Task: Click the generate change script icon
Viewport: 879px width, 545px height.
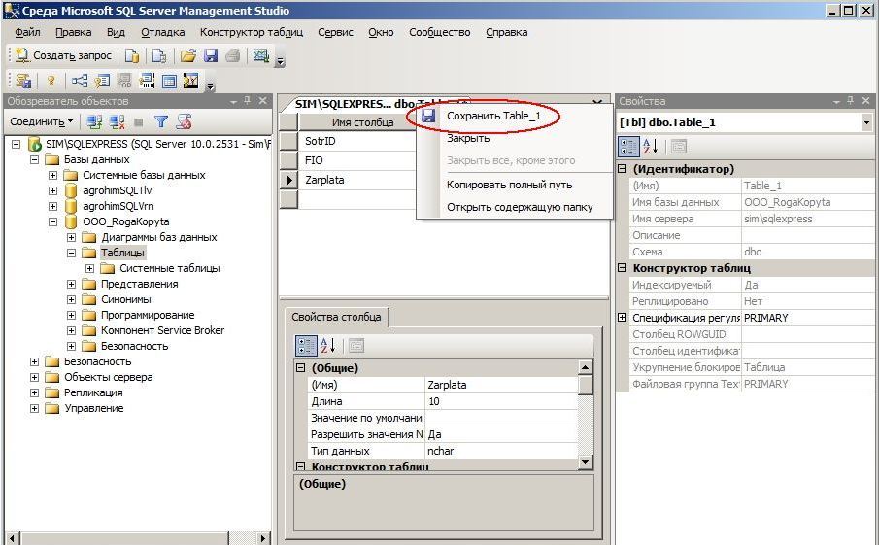Action: [x=23, y=82]
